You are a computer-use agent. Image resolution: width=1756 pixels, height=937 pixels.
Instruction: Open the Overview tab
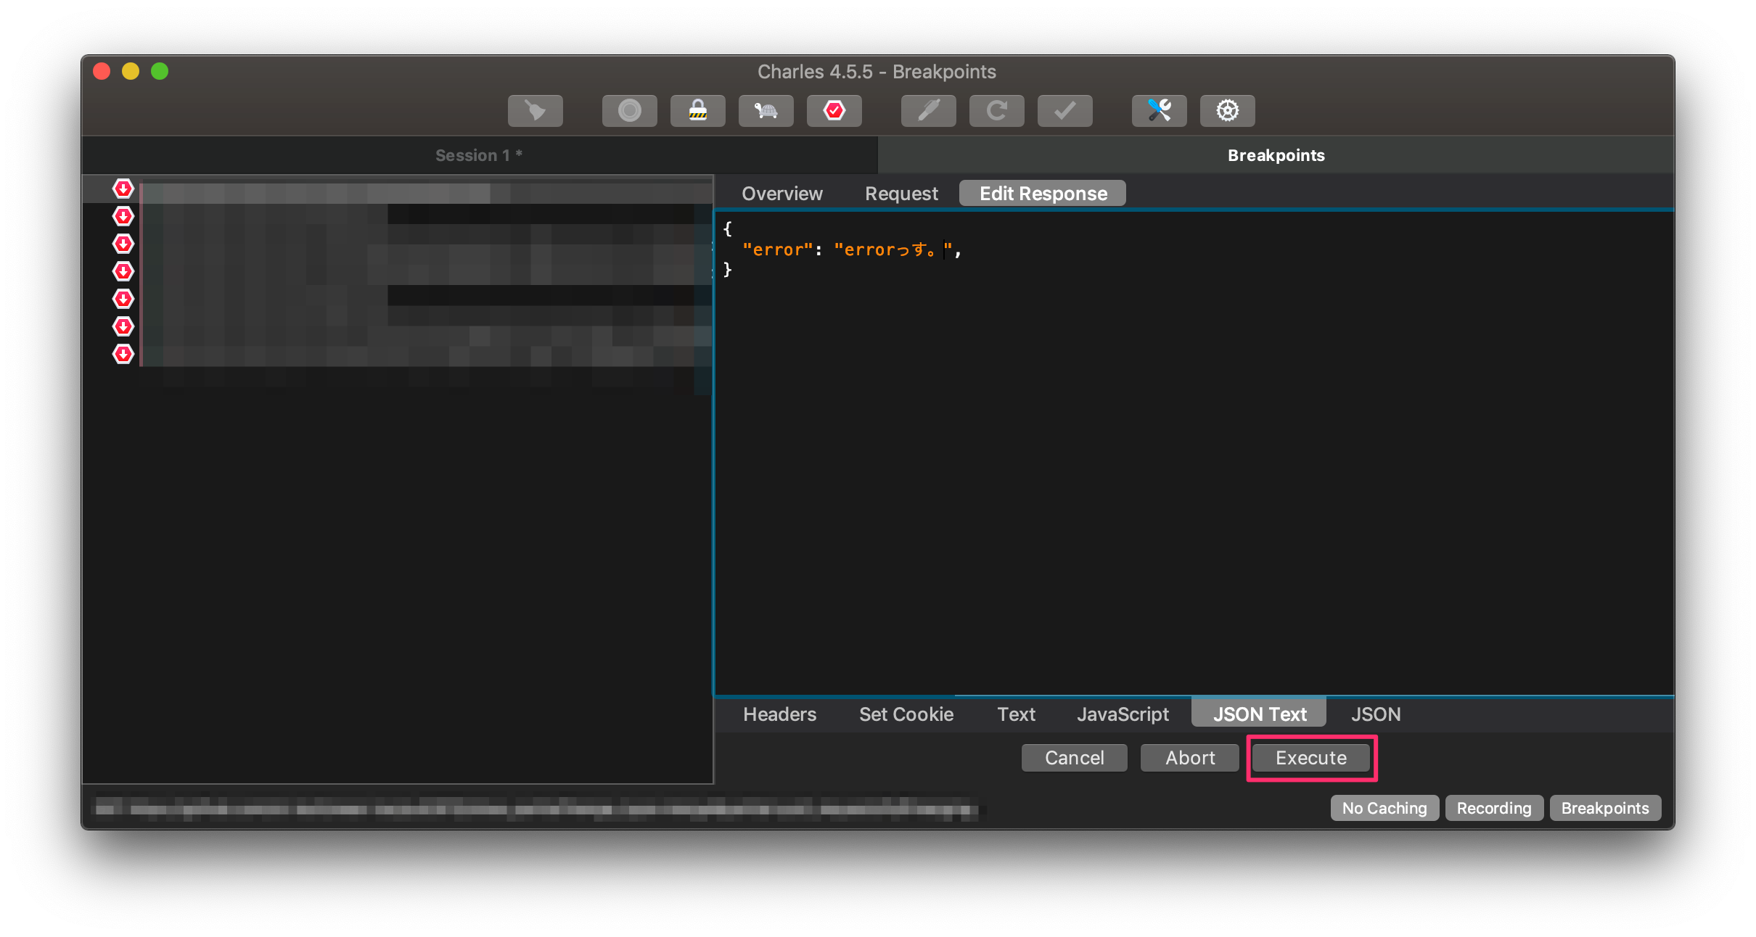[782, 194]
